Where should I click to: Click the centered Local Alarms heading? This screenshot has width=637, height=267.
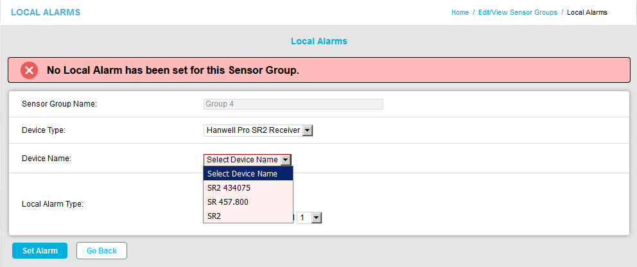[x=319, y=41]
